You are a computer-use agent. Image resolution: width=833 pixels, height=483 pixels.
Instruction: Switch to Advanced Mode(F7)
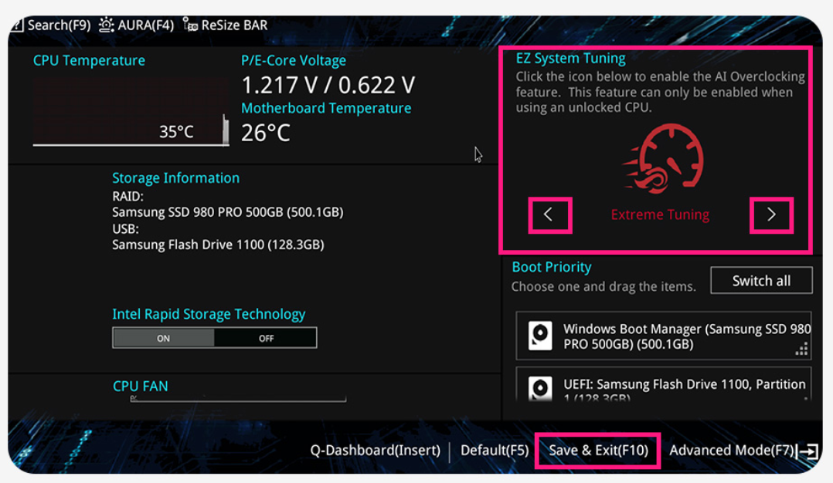coord(731,451)
